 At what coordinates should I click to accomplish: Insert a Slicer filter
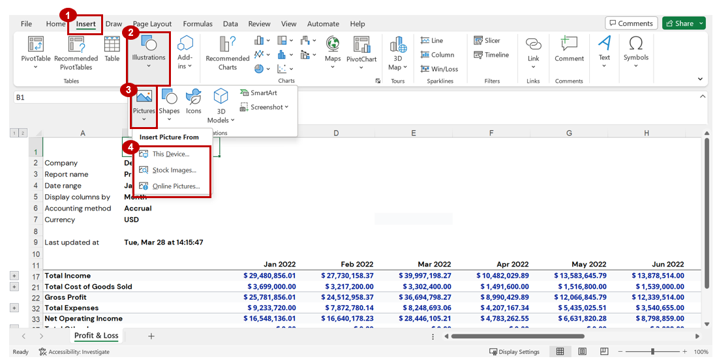487,40
